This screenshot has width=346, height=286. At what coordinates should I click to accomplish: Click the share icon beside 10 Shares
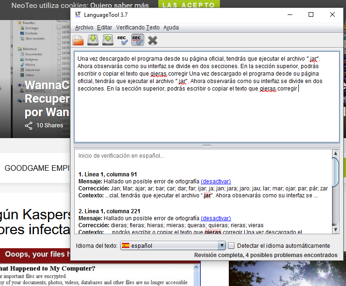tap(28, 126)
